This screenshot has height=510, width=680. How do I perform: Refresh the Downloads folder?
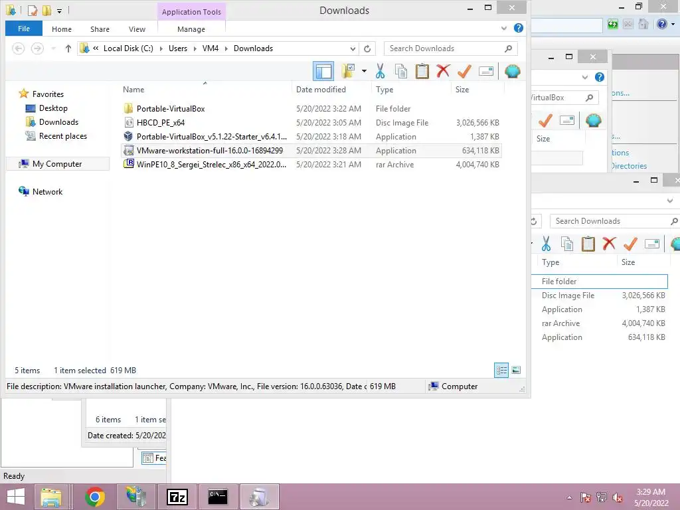tap(367, 48)
